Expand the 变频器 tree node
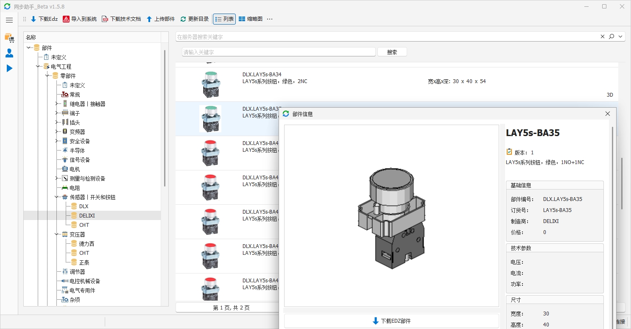 pyautogui.click(x=57, y=132)
